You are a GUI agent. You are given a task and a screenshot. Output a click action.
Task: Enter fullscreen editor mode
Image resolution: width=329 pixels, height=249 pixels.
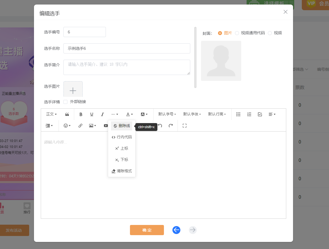185,126
